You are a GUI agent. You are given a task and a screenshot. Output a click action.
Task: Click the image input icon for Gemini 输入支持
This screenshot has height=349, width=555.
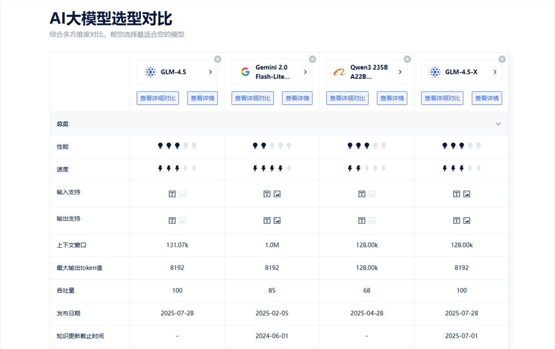click(x=277, y=194)
